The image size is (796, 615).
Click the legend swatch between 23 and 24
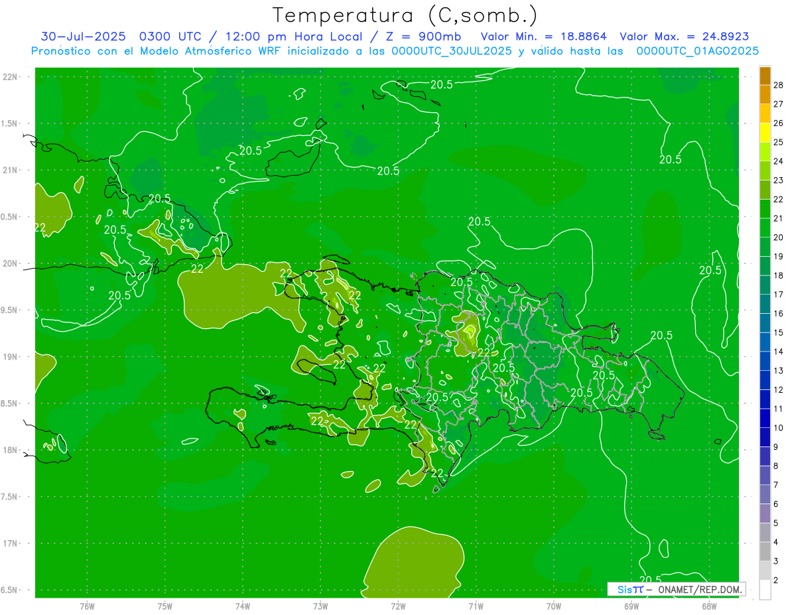pyautogui.click(x=765, y=171)
